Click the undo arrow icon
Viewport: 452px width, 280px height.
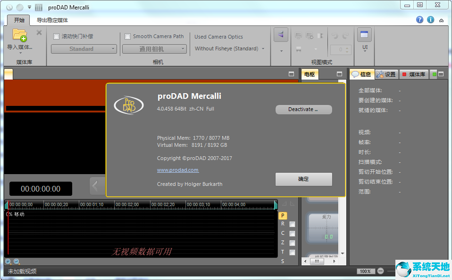pyautogui.click(x=335, y=36)
